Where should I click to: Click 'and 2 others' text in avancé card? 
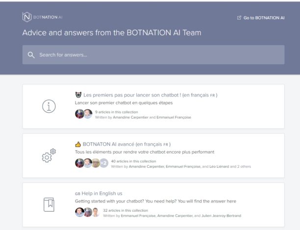pos(241,166)
